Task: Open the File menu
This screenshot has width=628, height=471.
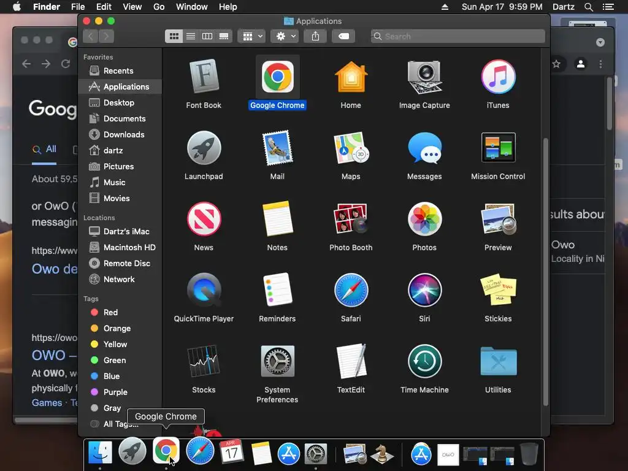Action: coord(78,7)
